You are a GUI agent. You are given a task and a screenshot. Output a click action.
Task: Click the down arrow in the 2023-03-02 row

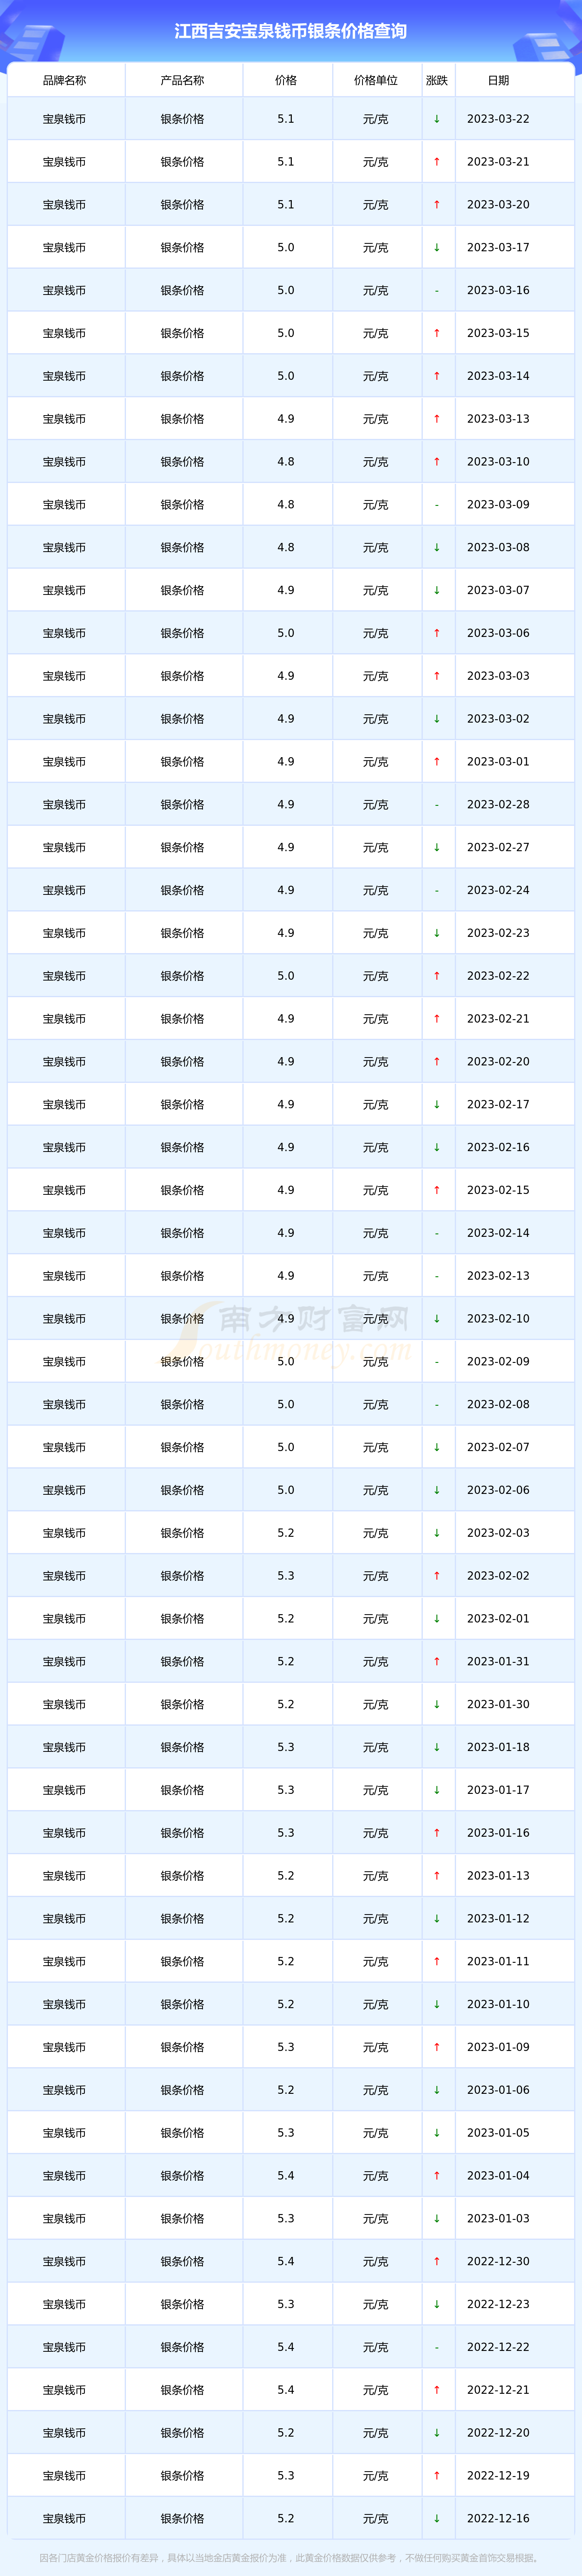tap(437, 719)
